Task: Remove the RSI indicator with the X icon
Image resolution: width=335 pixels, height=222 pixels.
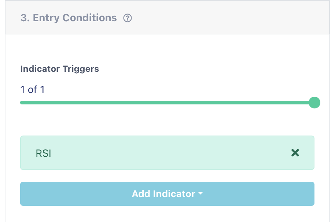Action: click(x=295, y=153)
